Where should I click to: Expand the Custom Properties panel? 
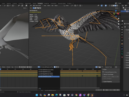(x=111, y=82)
